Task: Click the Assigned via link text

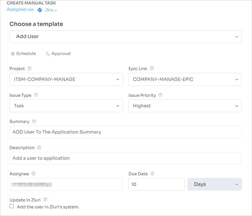Action: click(x=20, y=10)
